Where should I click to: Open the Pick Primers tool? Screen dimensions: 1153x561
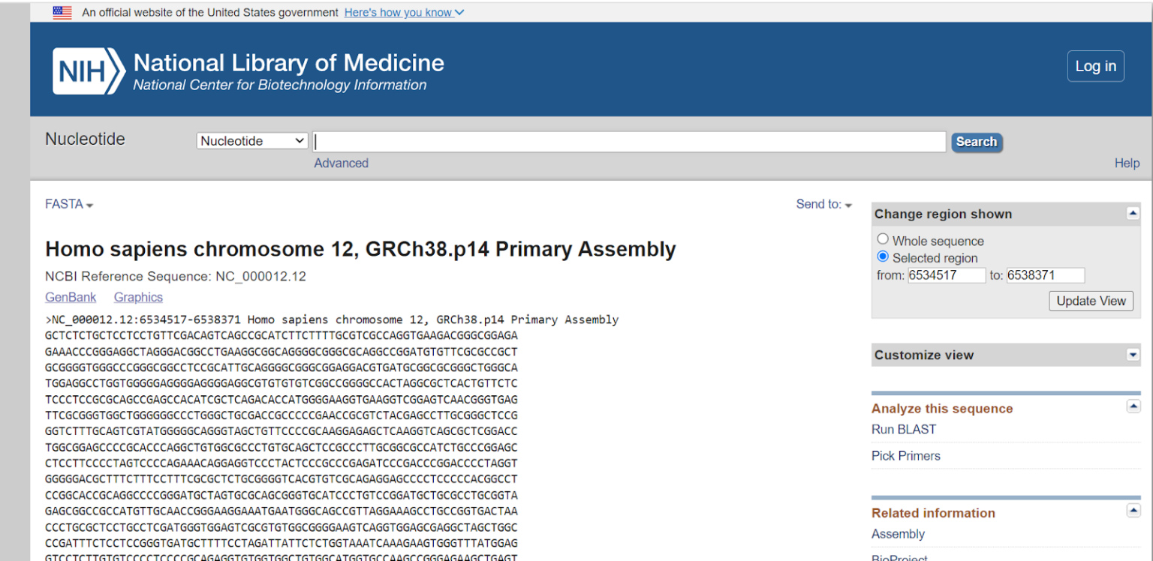click(x=906, y=455)
